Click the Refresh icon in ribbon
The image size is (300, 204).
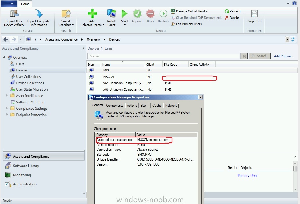point(227,11)
